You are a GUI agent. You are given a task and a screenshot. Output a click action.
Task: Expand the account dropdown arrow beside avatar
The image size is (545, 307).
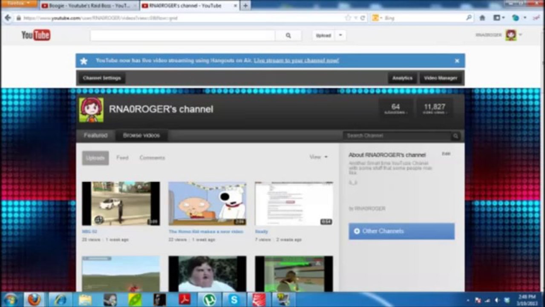(521, 35)
